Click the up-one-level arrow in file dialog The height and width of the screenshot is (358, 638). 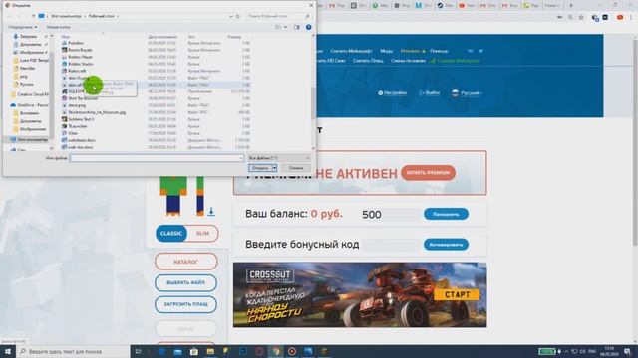pos(33,16)
